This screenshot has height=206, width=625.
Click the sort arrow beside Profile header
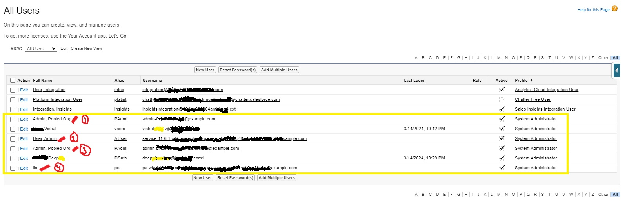point(531,80)
